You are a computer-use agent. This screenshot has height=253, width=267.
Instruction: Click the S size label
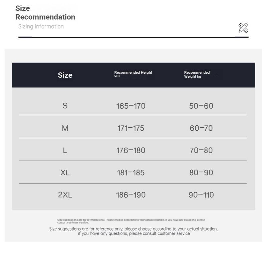click(x=65, y=106)
